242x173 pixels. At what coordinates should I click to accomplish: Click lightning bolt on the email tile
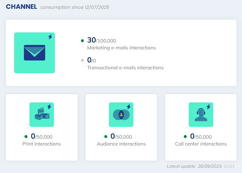click(50, 37)
